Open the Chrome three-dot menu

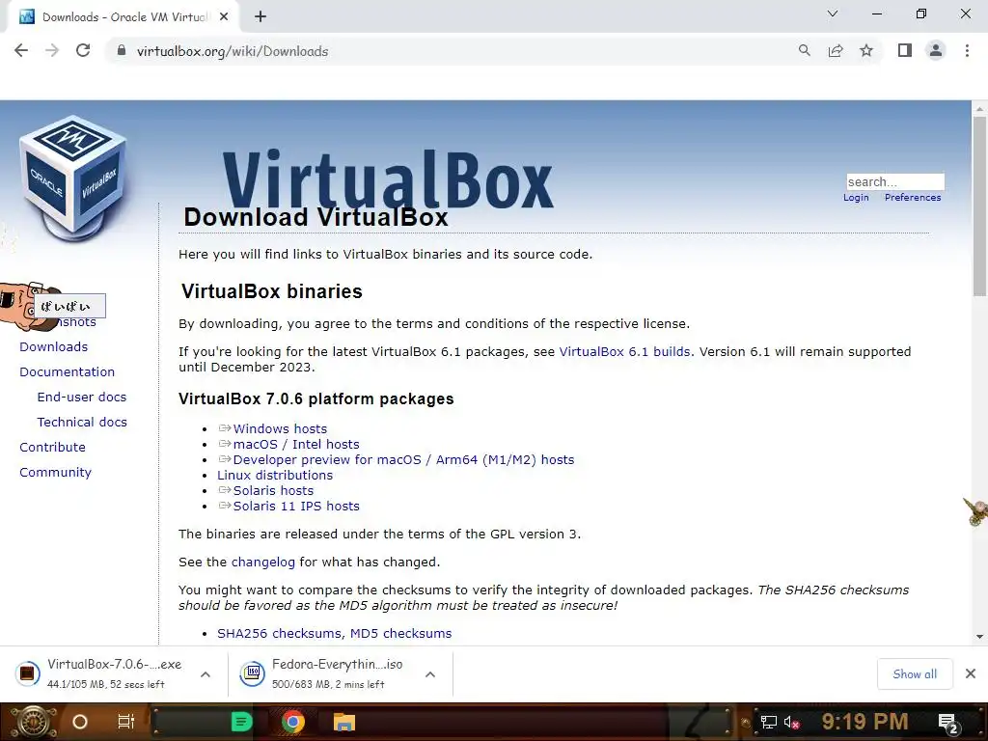point(967,50)
